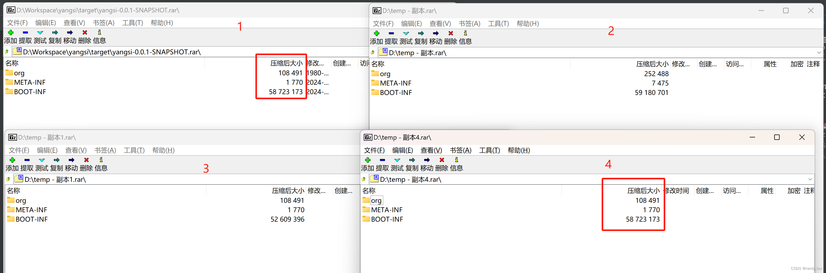Click Extract (提取) icon in 副本4.rar window
Viewport: 826px width, 273px height.
[x=382, y=160]
